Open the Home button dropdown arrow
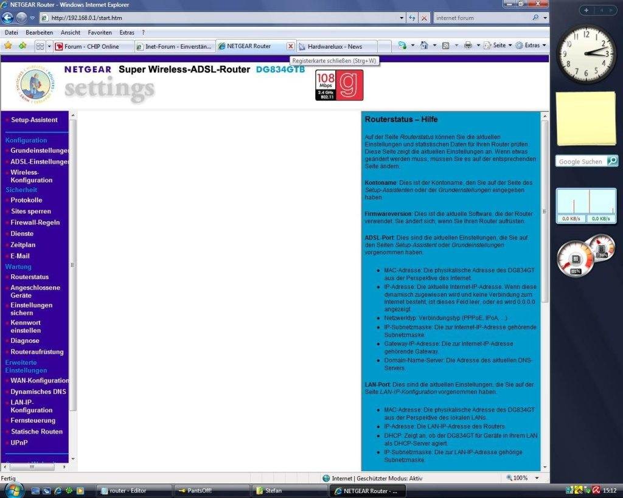The height and width of the screenshot is (498, 623). [434, 45]
